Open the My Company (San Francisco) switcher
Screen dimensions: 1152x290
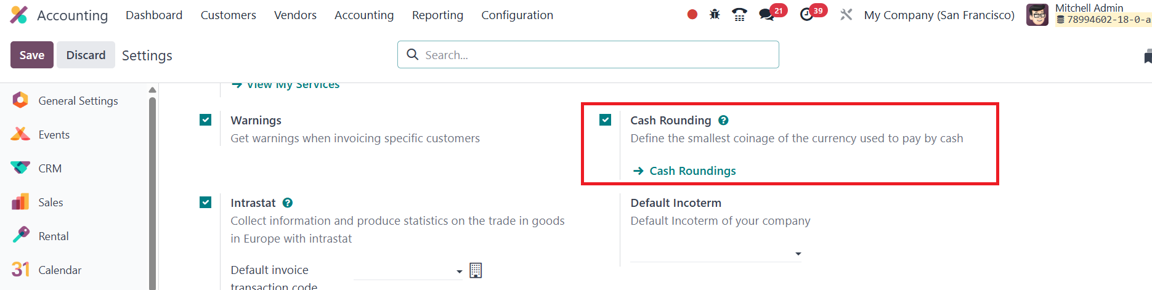tap(939, 15)
